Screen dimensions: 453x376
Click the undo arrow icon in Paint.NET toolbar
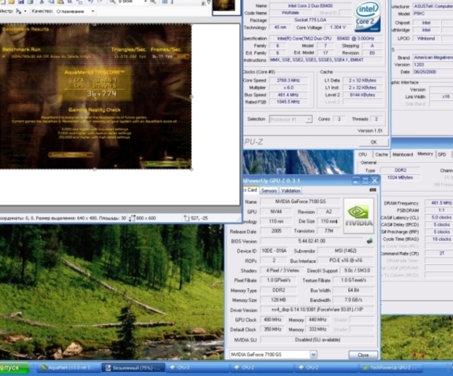(x=90, y=2)
